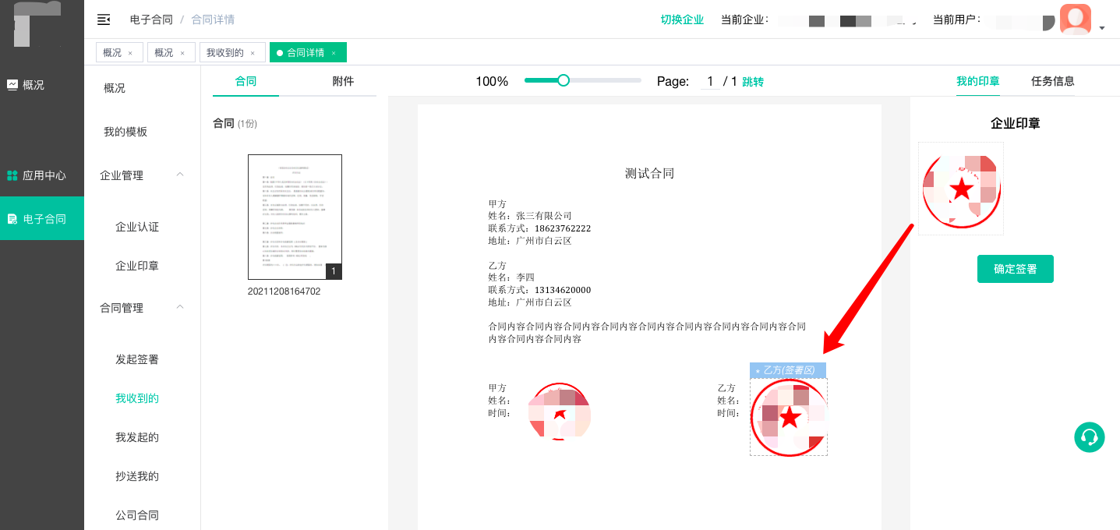Screen dimensions: 1120x530
Task: Select the contract page thumbnail 20211208164702
Action: pyautogui.click(x=295, y=217)
